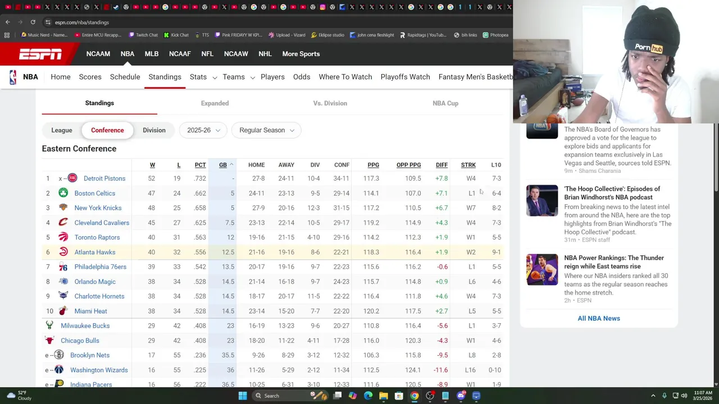Sort standings by PCT column
719x404 pixels.
(x=200, y=165)
